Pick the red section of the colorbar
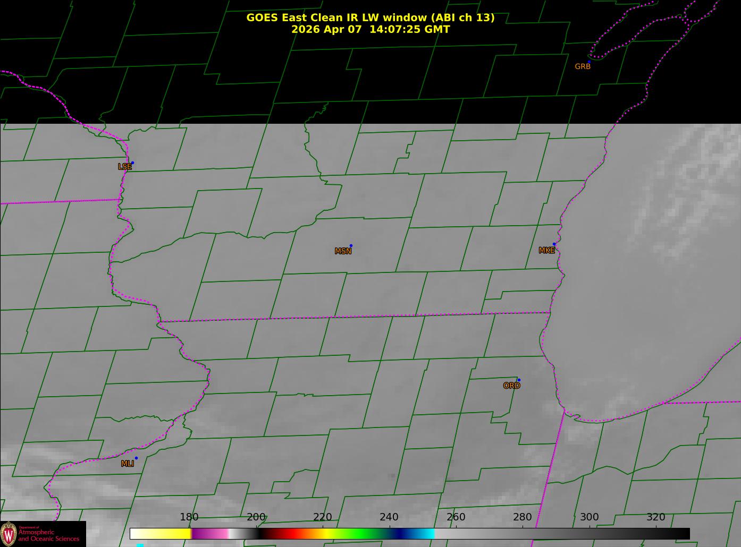The image size is (741, 547). [287, 533]
